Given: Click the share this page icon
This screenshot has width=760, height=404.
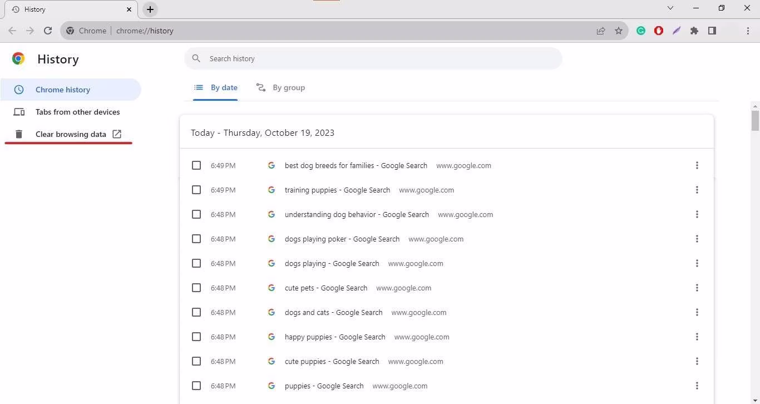Looking at the screenshot, I should click(601, 31).
